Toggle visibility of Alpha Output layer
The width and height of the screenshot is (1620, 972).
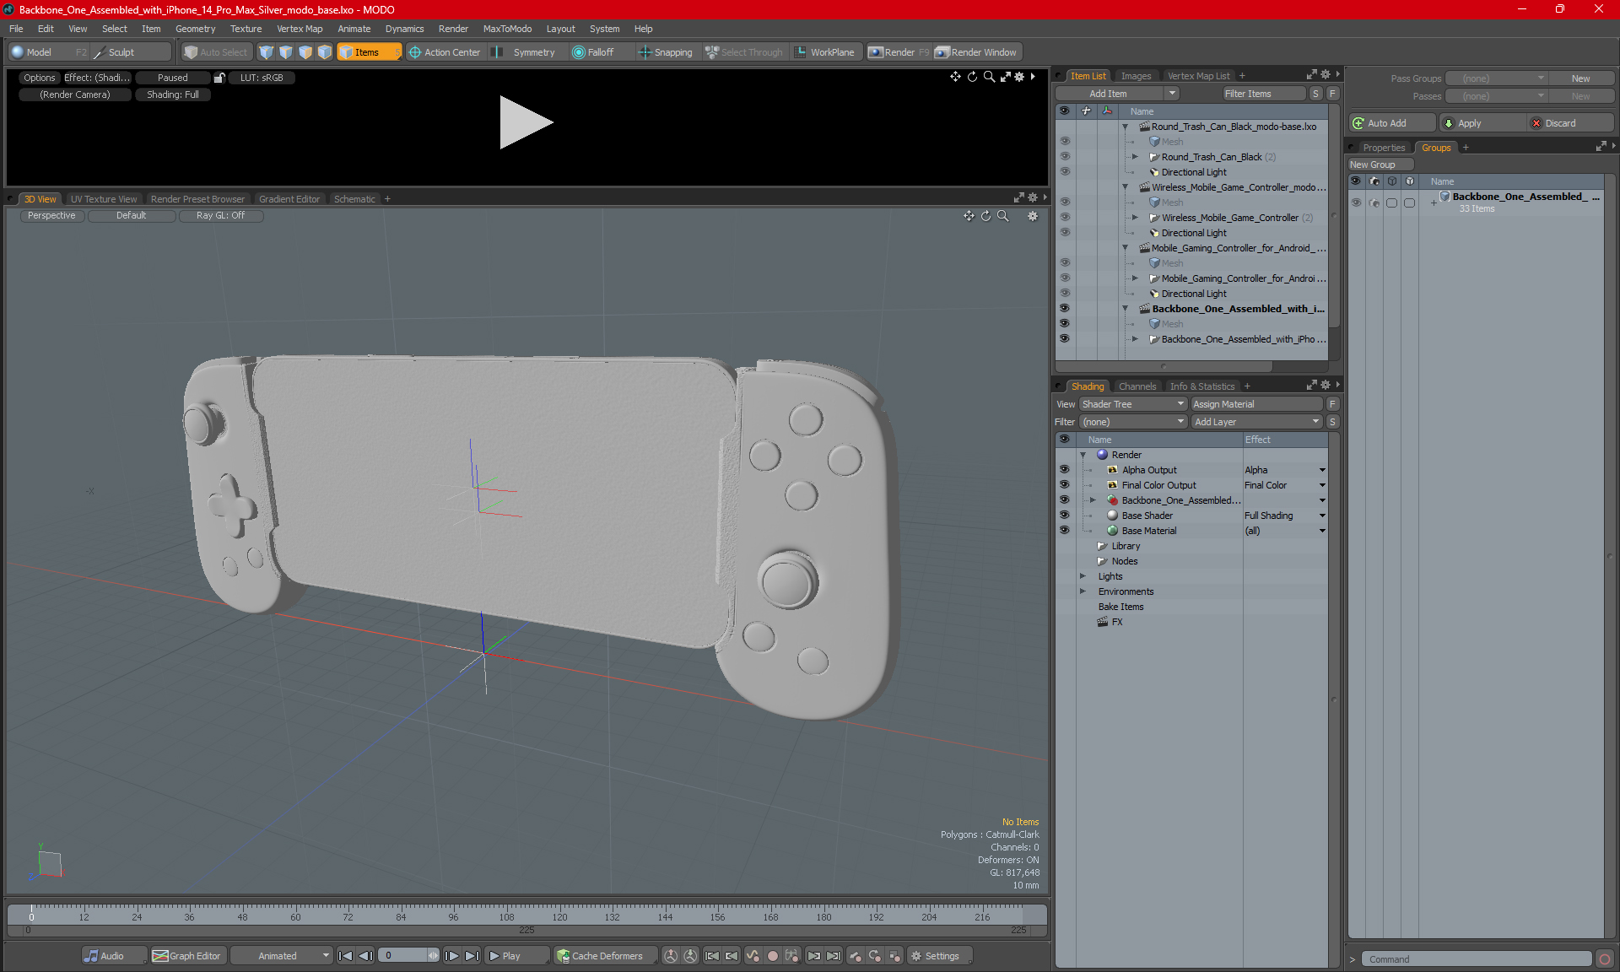[1065, 470]
